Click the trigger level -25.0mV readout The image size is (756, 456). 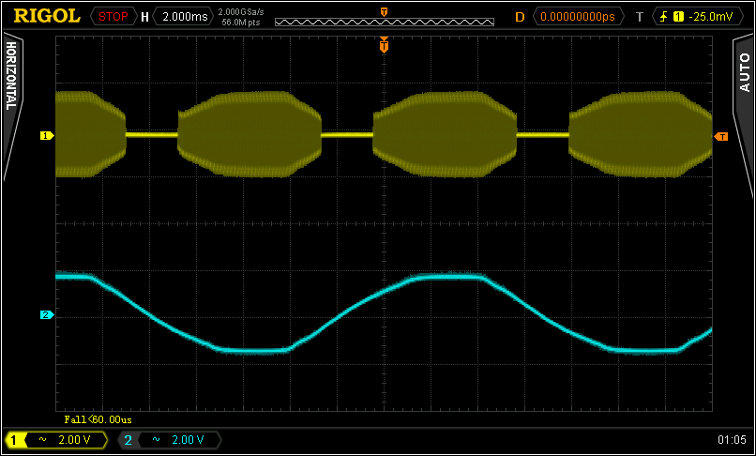click(x=709, y=16)
